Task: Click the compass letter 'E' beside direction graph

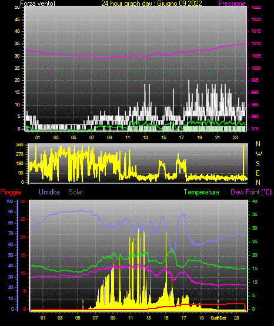Action: tap(258, 173)
